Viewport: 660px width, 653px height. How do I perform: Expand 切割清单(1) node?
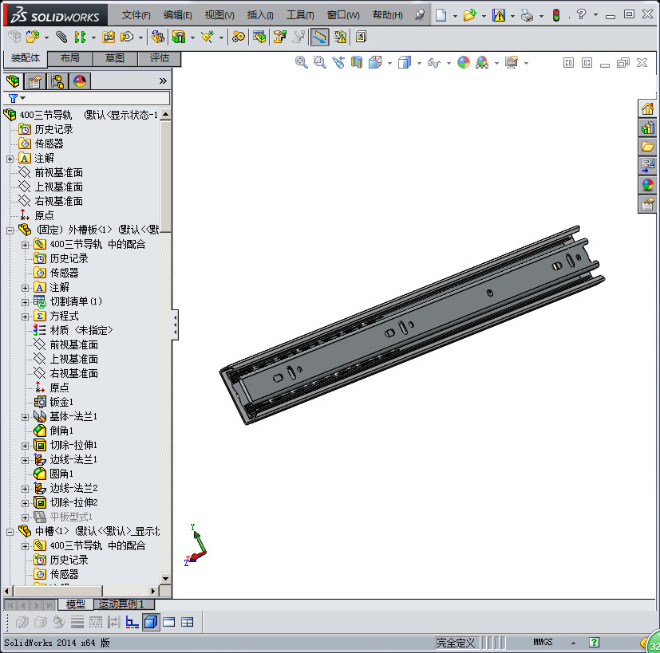tap(26, 302)
